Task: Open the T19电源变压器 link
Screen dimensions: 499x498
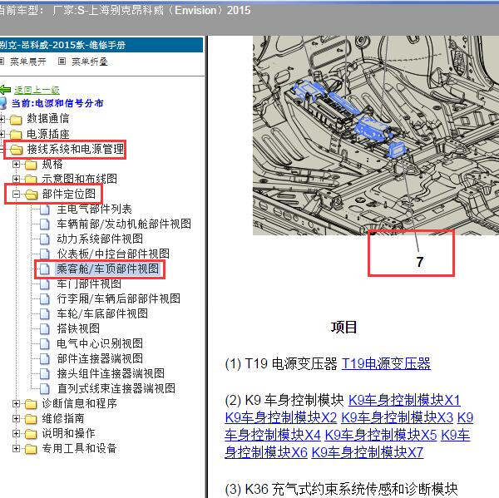Action: [386, 363]
